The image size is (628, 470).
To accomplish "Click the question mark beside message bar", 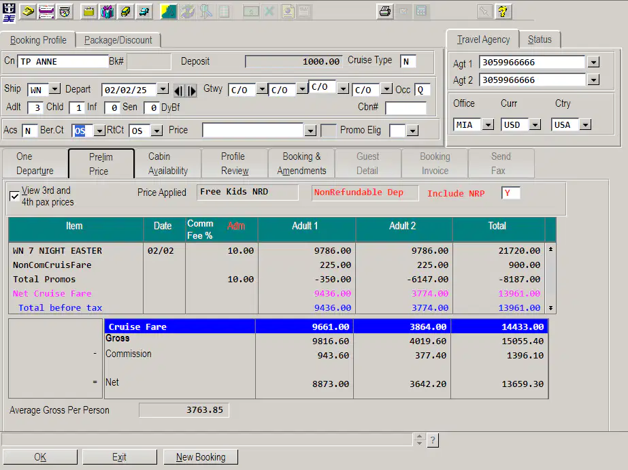I will 433,440.
